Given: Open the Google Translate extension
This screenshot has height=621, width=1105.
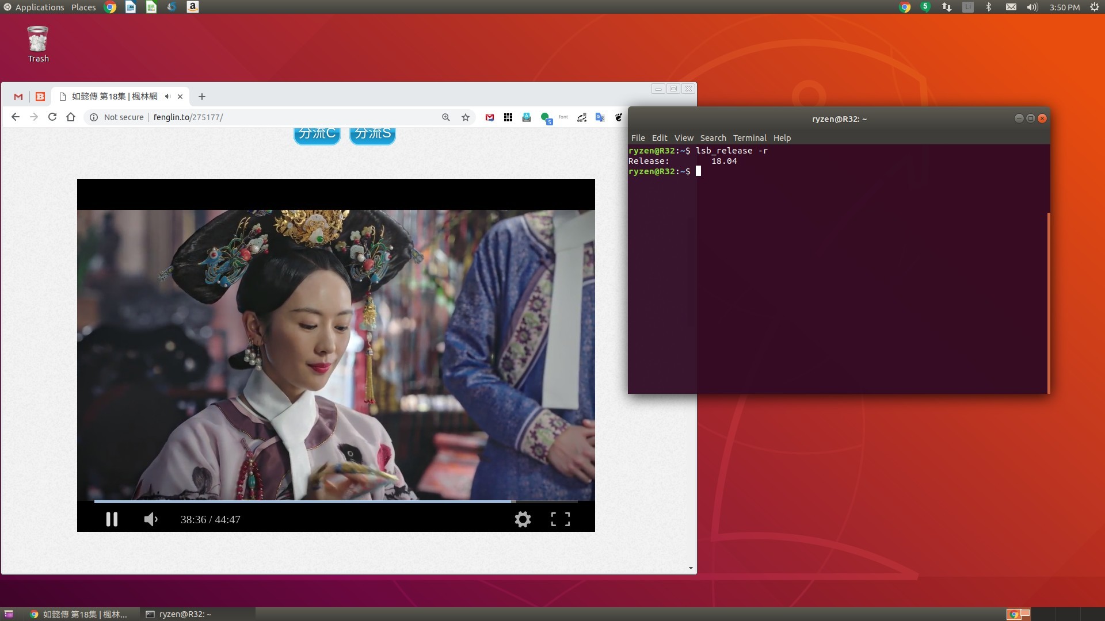Looking at the screenshot, I should pos(600,117).
